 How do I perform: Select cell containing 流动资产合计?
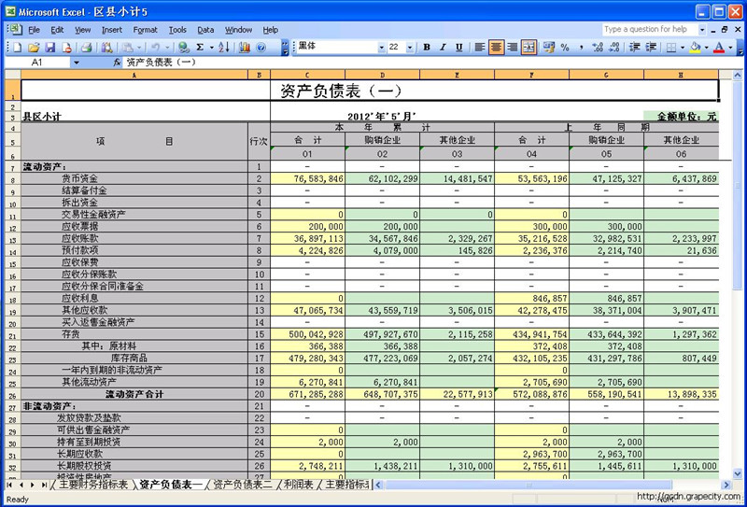click(133, 394)
